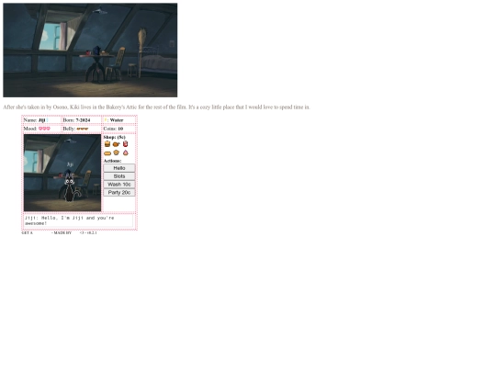Buy the roast chicken shop item
This screenshot has width=496, height=372.
click(x=117, y=144)
